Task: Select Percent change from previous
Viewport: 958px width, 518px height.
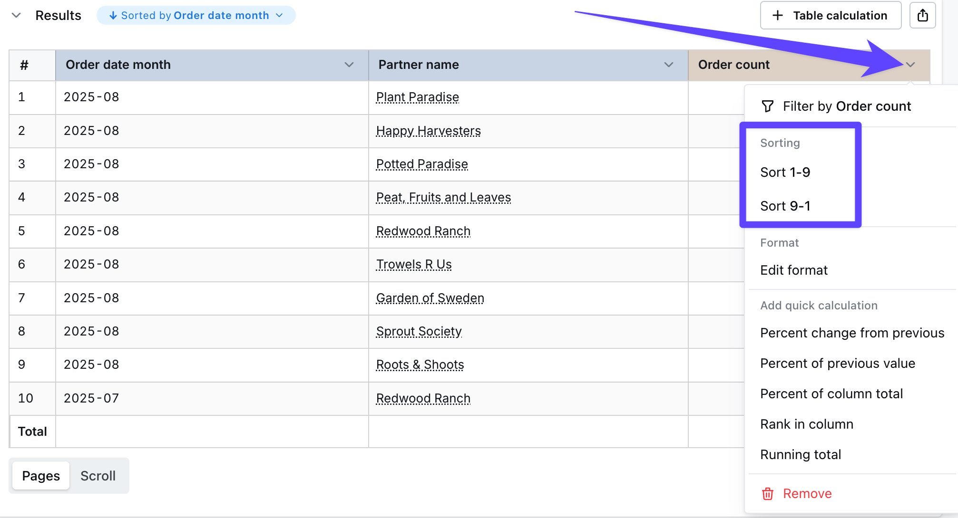Action: pos(851,333)
